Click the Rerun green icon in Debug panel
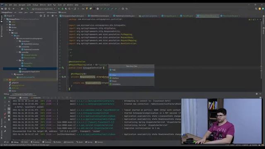Viewport: 265px width, 149px height. [5, 98]
